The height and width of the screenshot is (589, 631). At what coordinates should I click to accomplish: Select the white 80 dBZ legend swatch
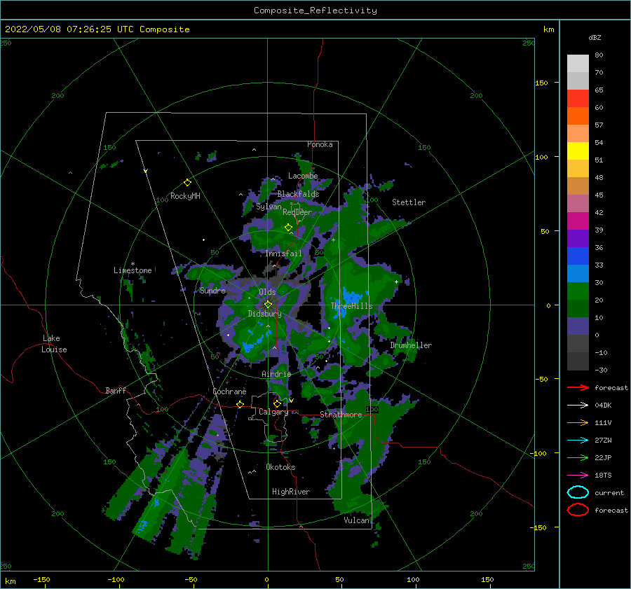[x=578, y=63]
